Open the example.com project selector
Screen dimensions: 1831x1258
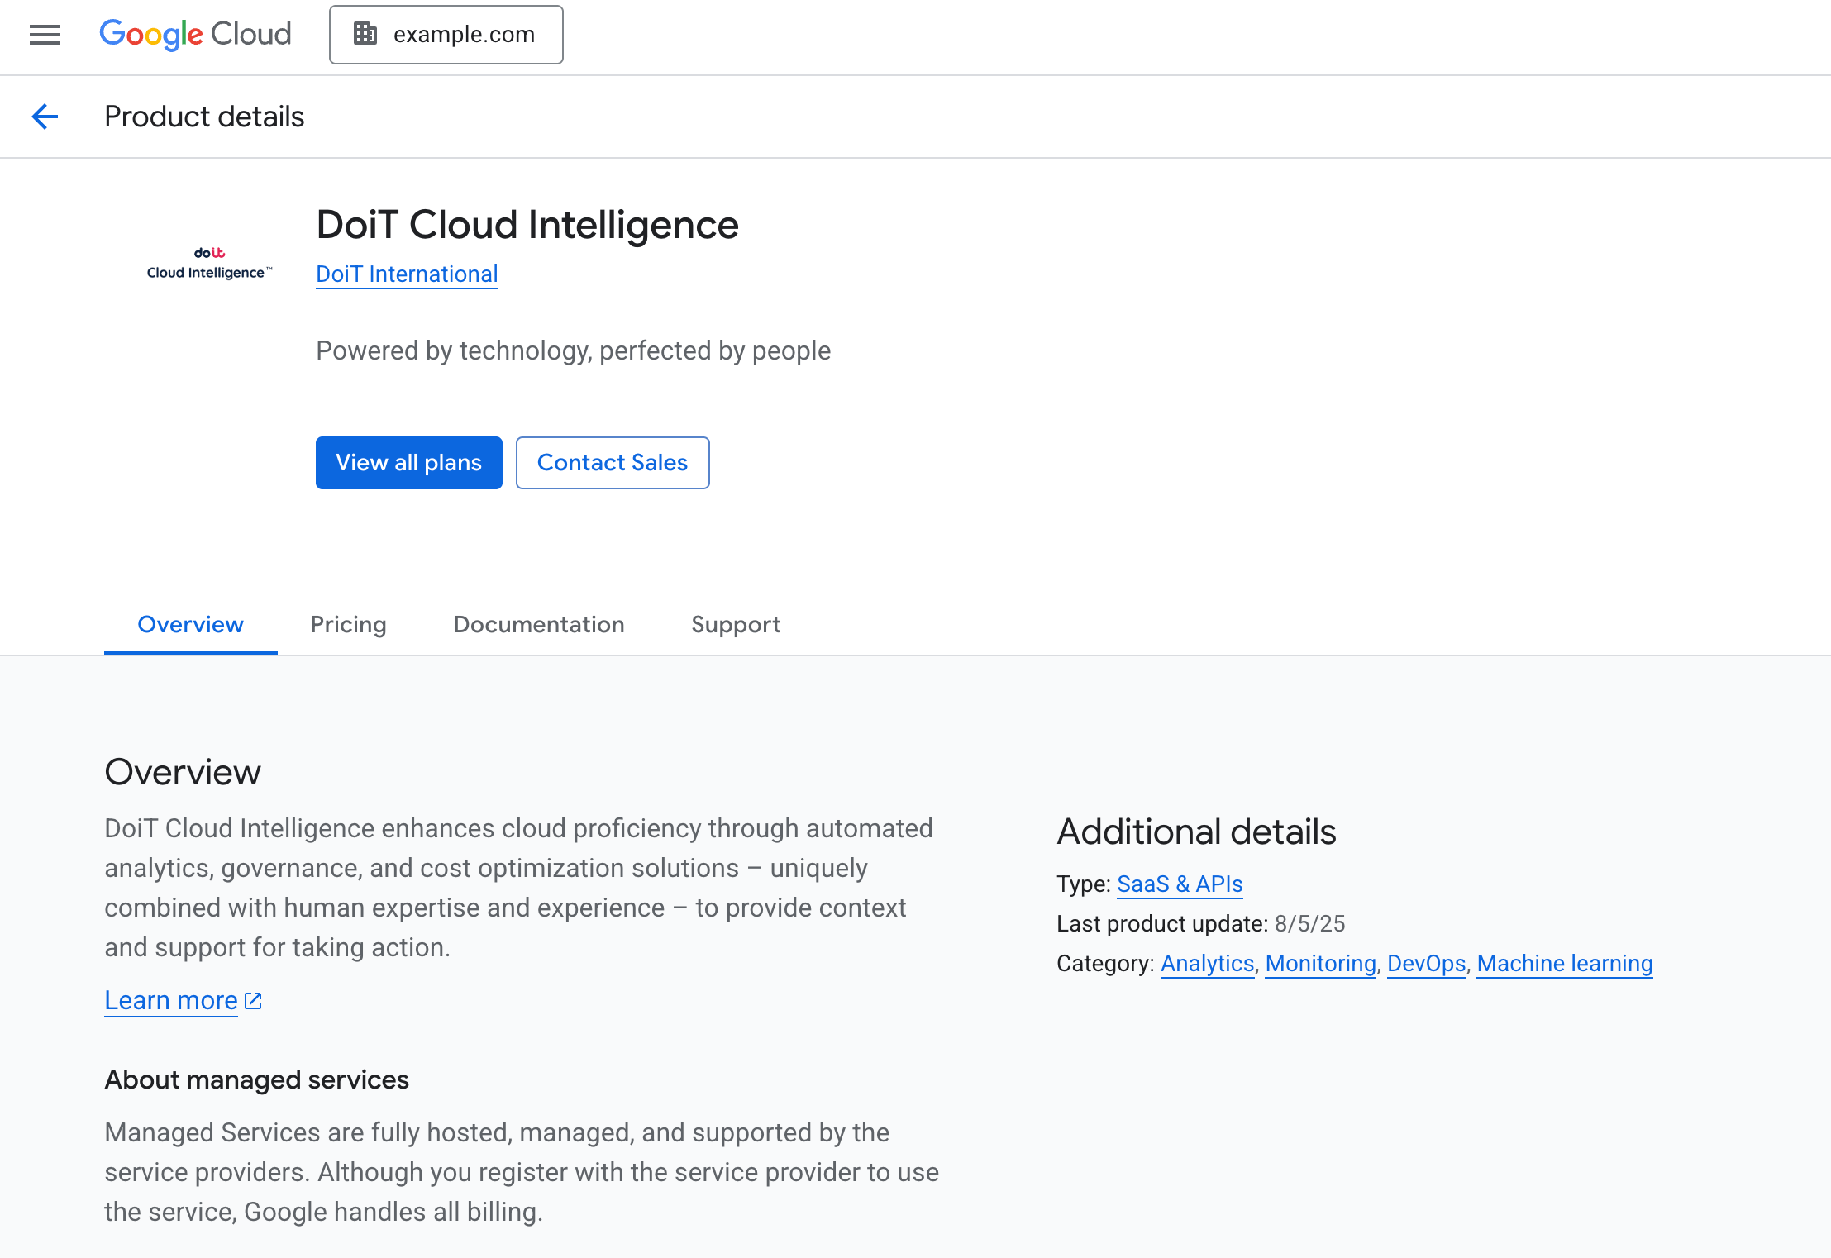(x=464, y=34)
